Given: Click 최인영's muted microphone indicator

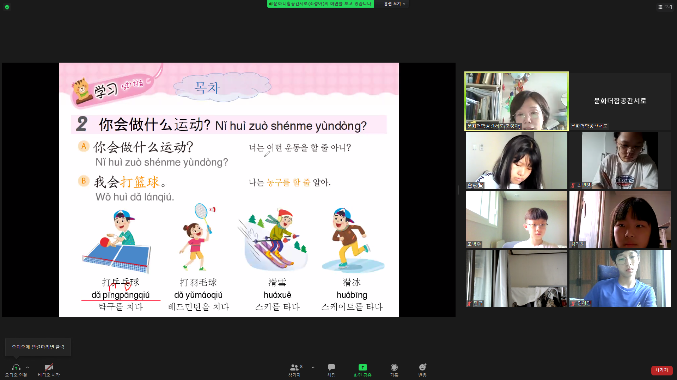Looking at the screenshot, I should click(573, 185).
